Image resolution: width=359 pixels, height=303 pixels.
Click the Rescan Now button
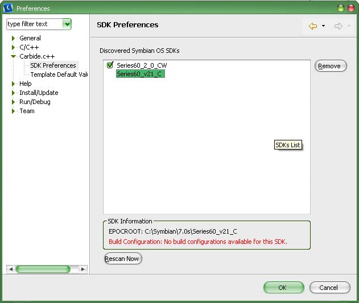tap(123, 259)
